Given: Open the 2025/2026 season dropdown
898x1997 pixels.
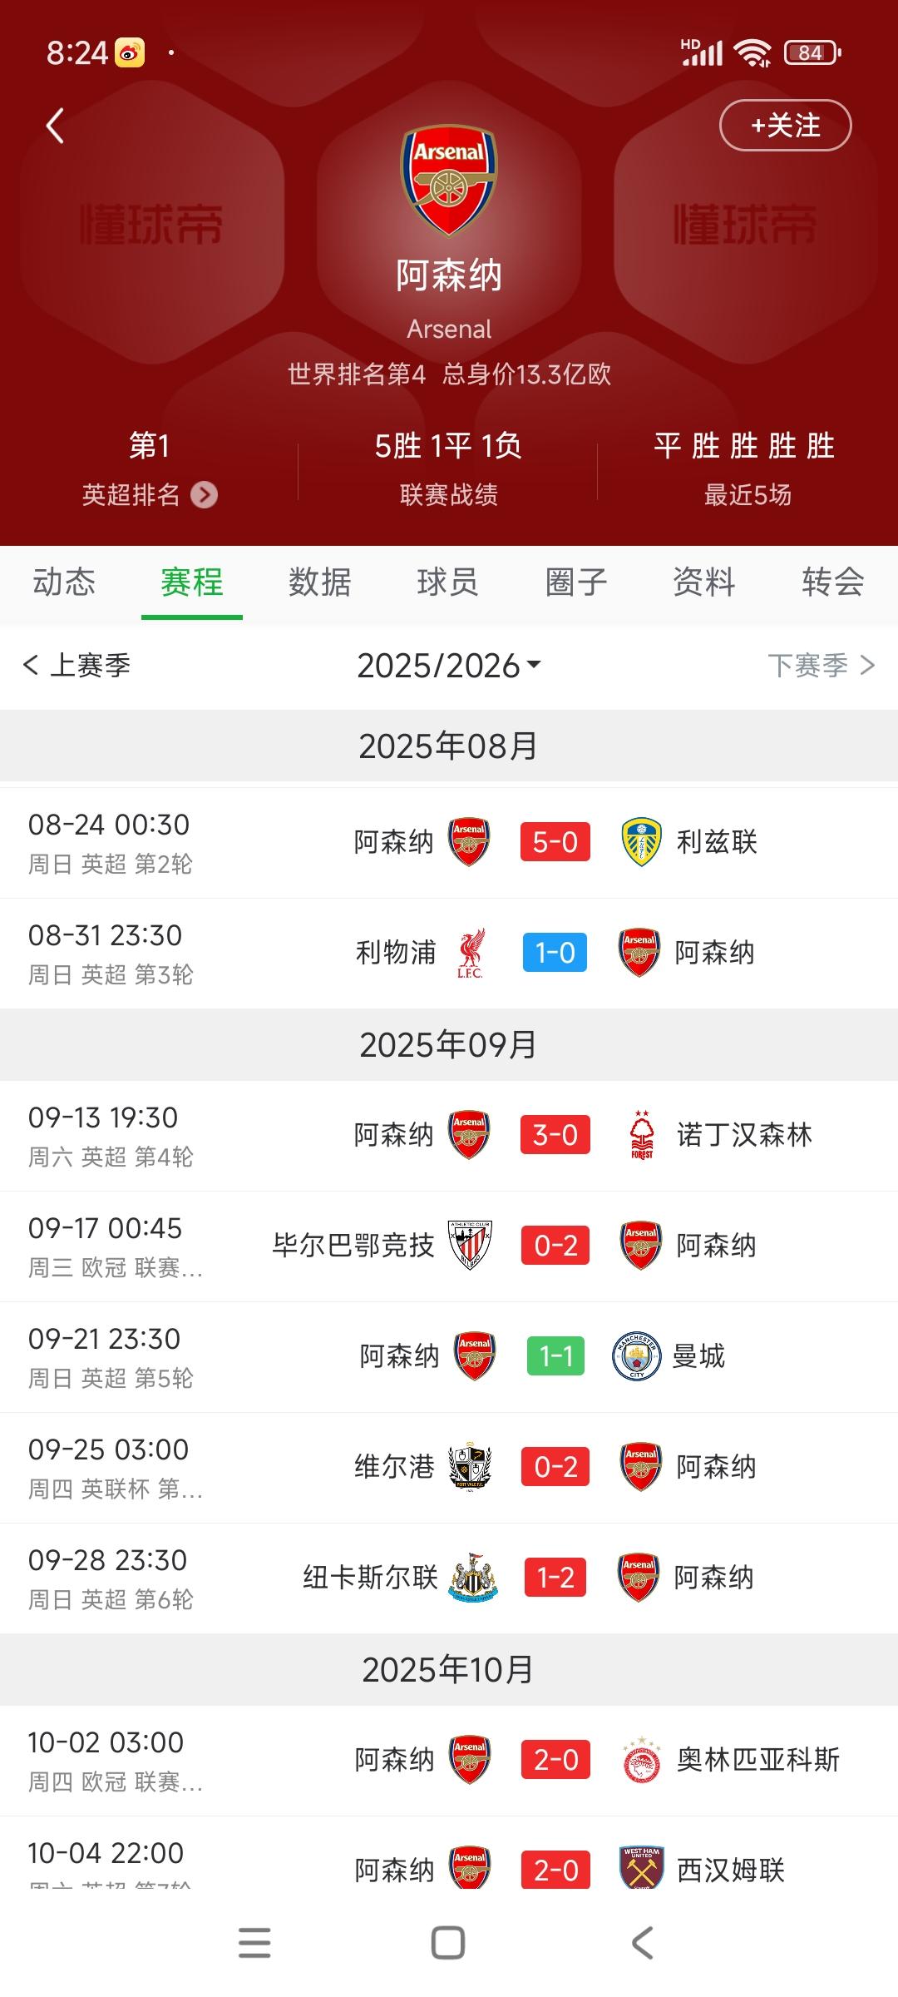Looking at the screenshot, I should (x=449, y=666).
